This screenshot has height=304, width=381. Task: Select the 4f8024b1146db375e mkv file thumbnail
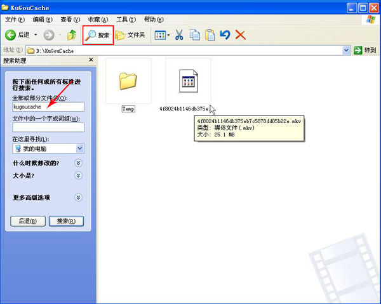click(189, 81)
